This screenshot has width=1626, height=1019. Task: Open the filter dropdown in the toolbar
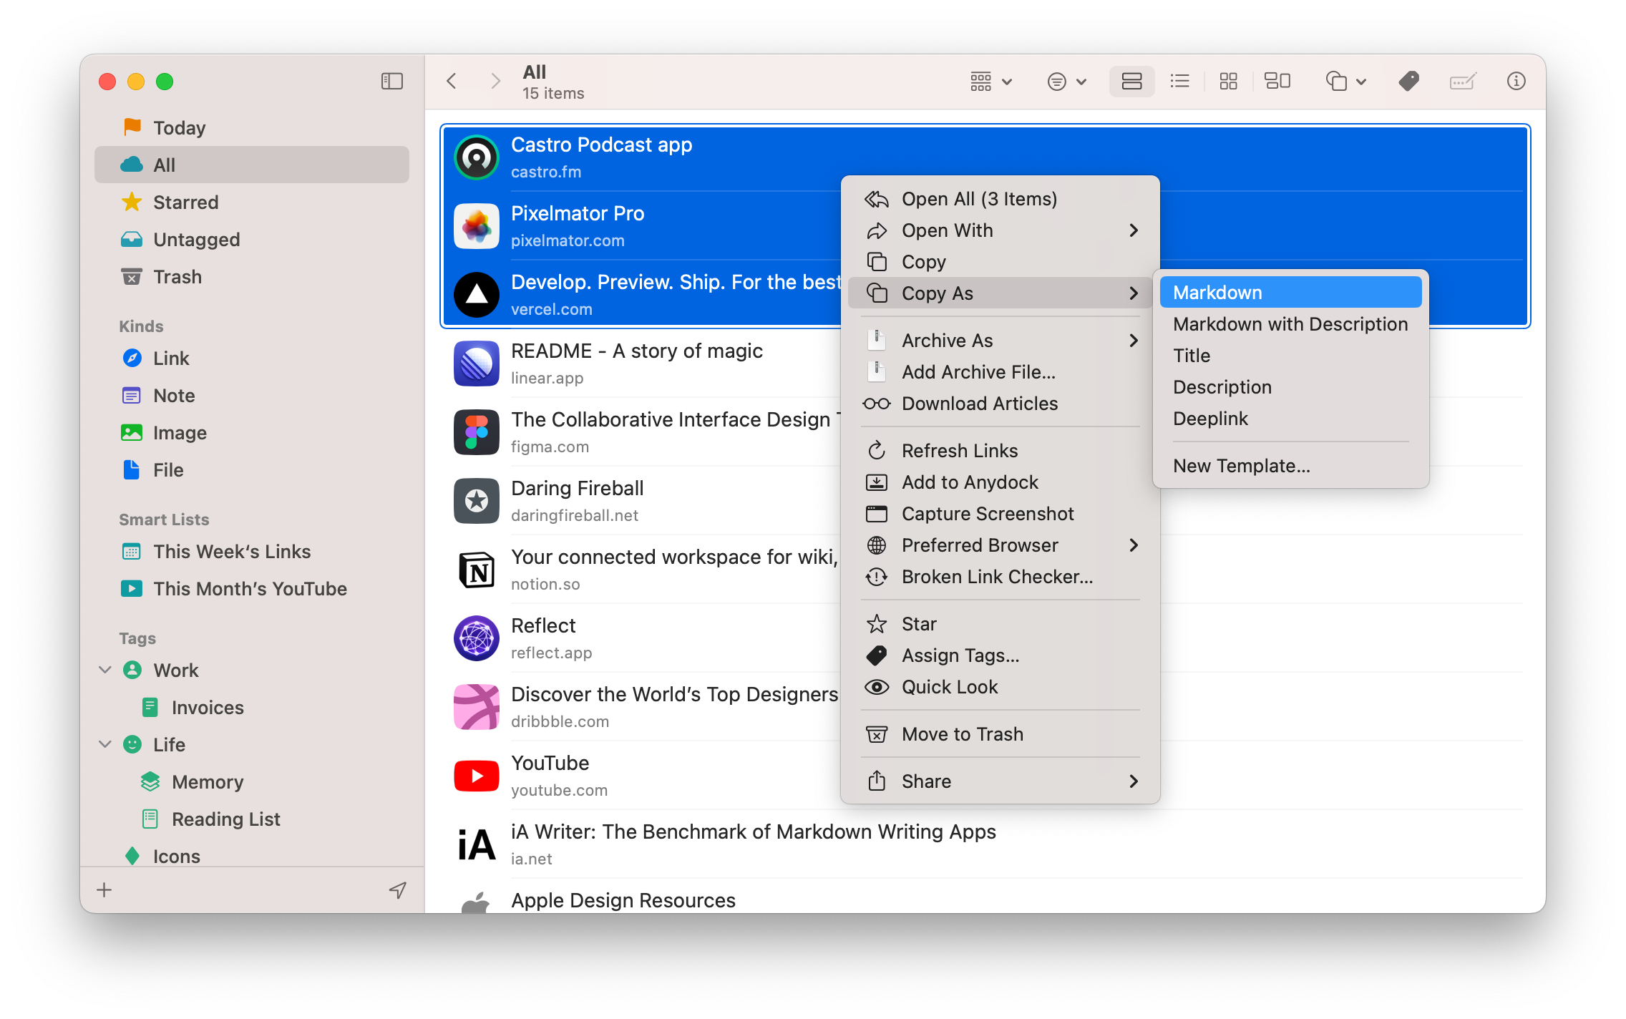coord(1066,81)
